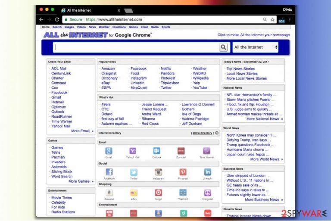Open the Local News Stories link
Screen dimensions: 331x221
[x=242, y=74]
